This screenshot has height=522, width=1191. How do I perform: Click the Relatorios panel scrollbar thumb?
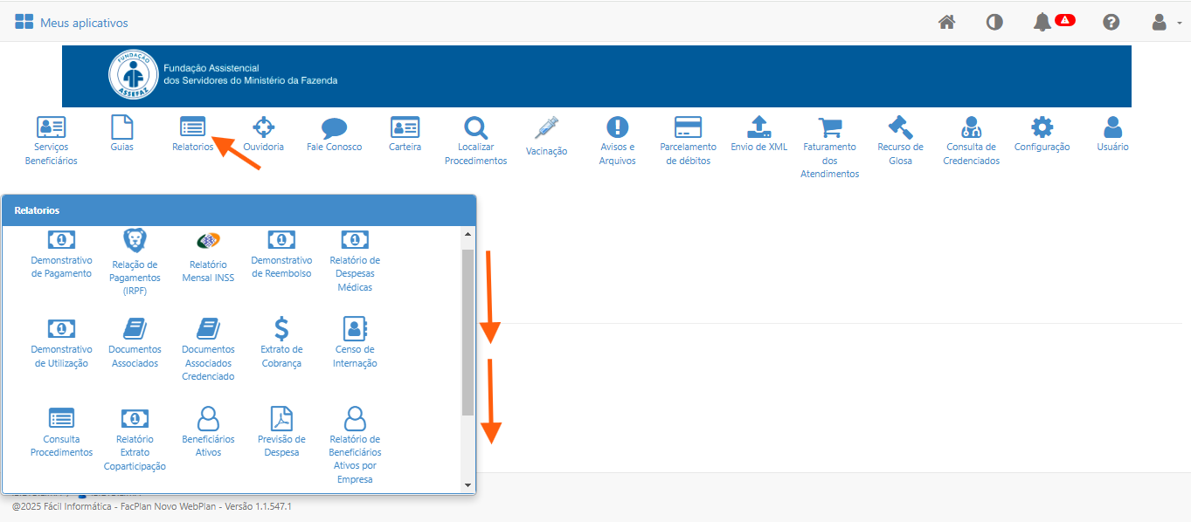(467, 332)
